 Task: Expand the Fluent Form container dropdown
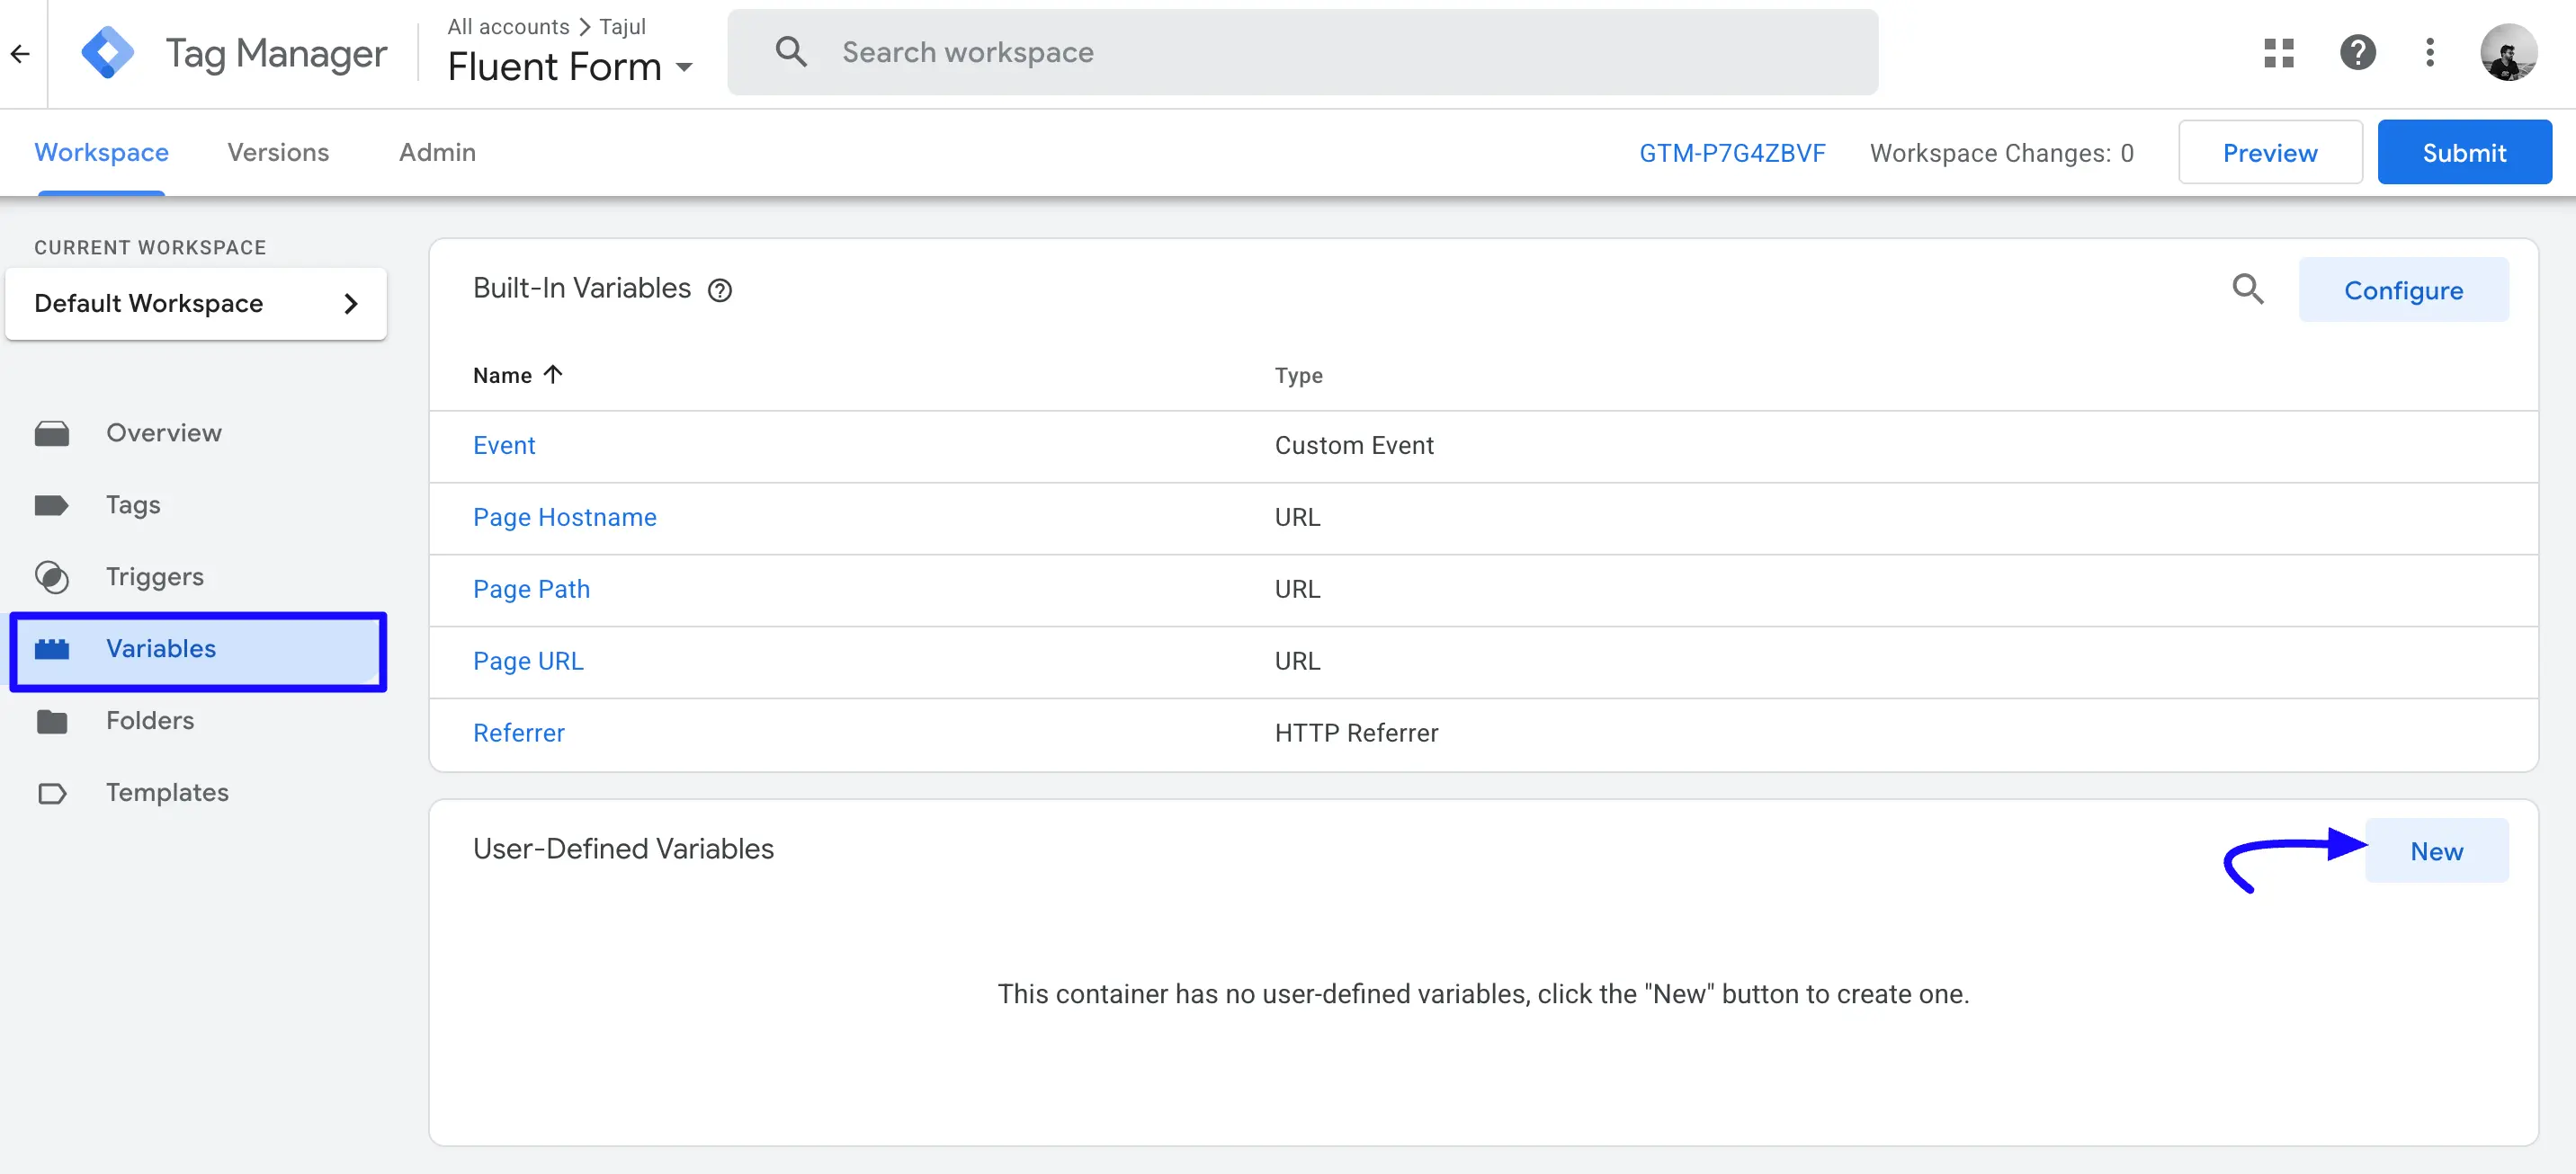pyautogui.click(x=684, y=67)
